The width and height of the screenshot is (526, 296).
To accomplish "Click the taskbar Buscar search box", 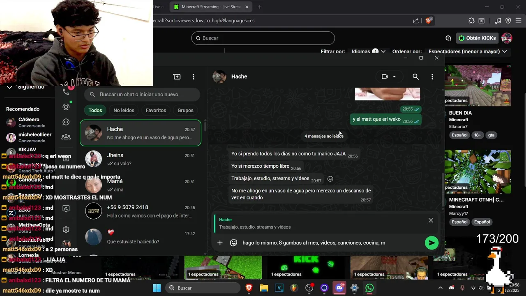I will (x=203, y=288).
